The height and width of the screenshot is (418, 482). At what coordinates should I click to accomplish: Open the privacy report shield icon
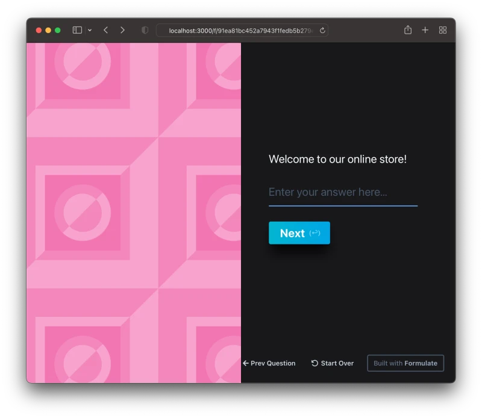(x=145, y=30)
